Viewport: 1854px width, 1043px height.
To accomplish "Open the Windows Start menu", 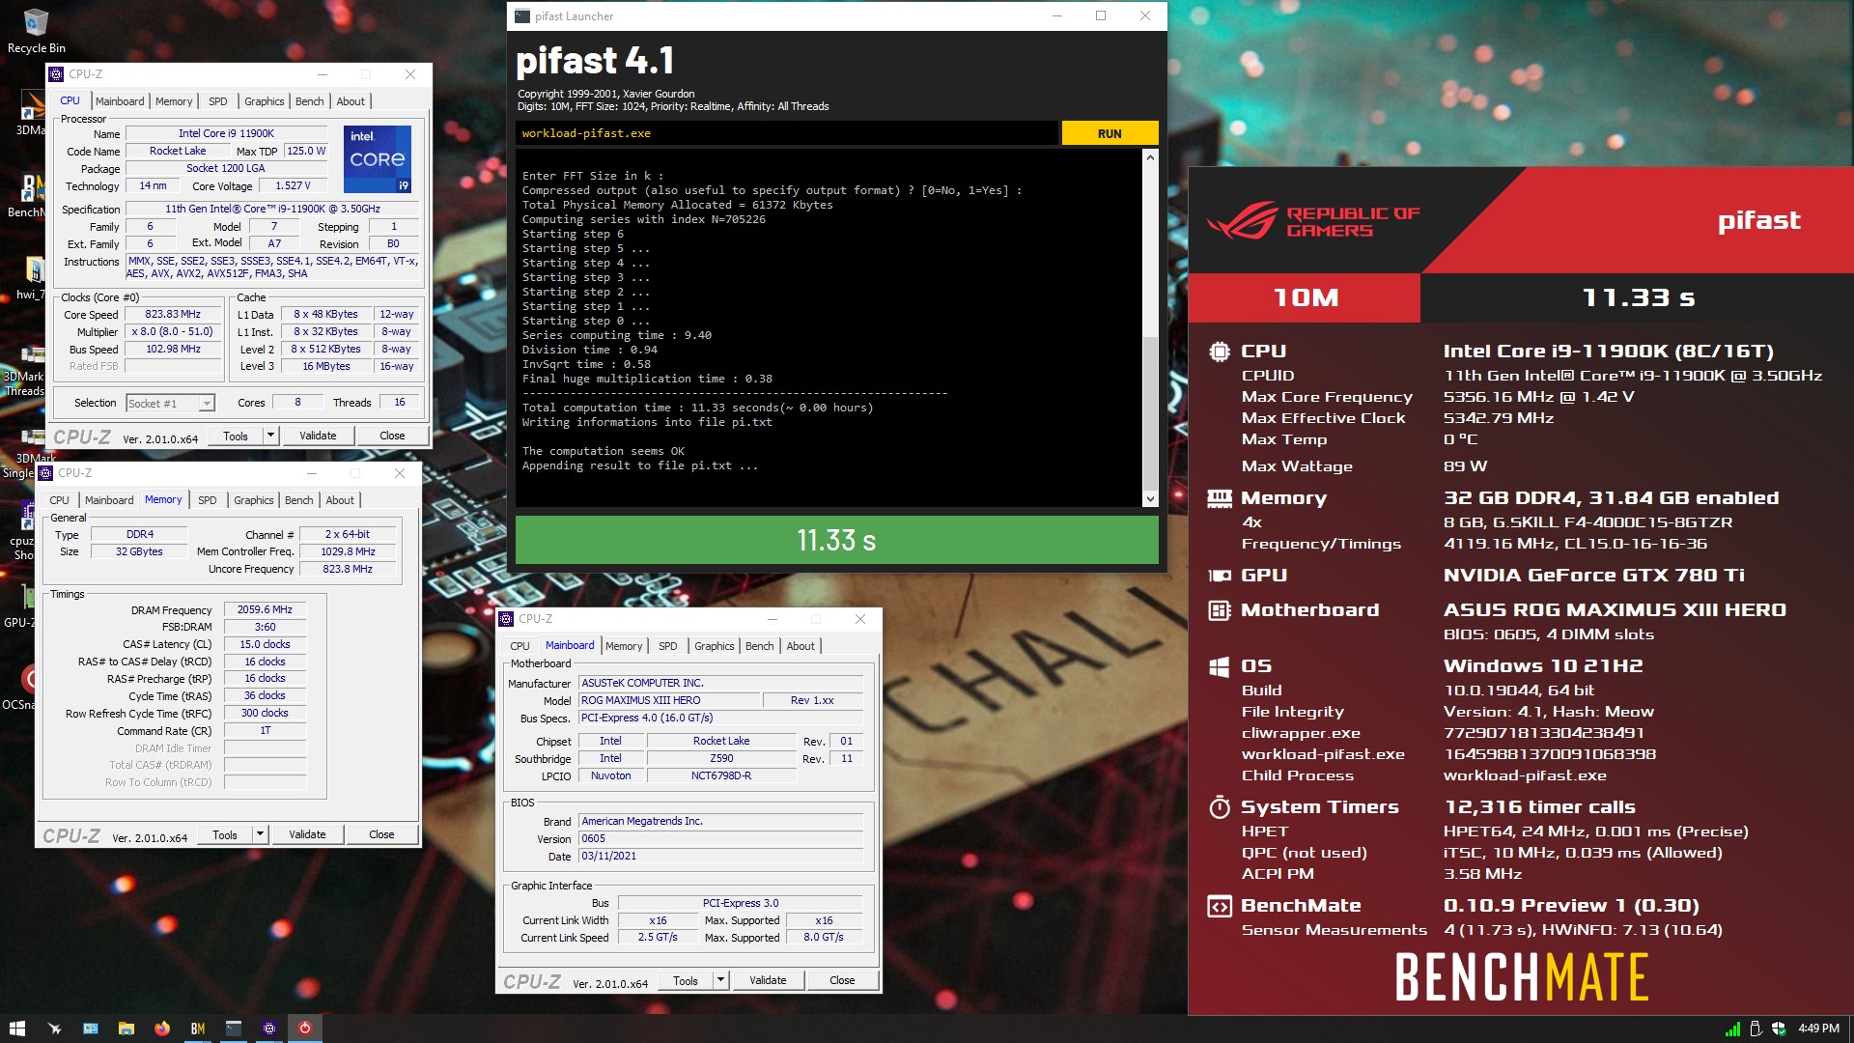I will click(x=16, y=1029).
